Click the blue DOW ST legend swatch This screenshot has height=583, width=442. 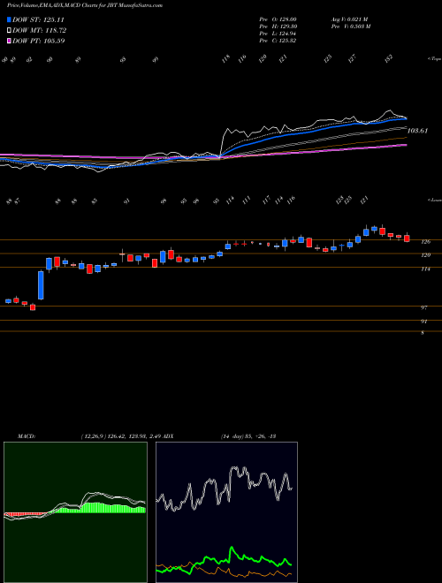tap(10, 19)
